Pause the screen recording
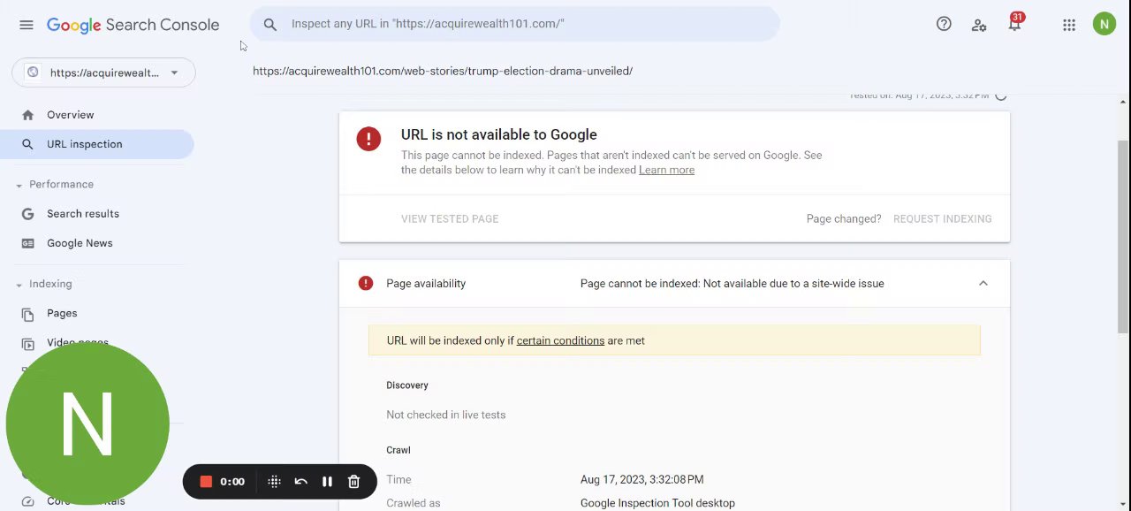 pos(327,482)
